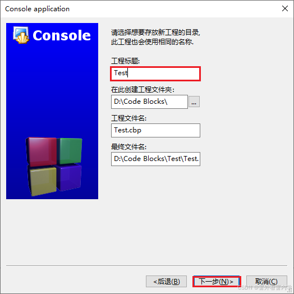Close the Console application dialog
This screenshot has width=294, height=294.
point(285,8)
